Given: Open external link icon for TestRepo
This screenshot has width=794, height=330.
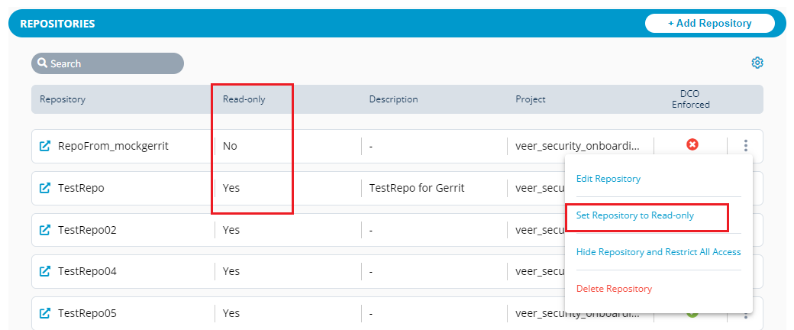Looking at the screenshot, I should [45, 187].
